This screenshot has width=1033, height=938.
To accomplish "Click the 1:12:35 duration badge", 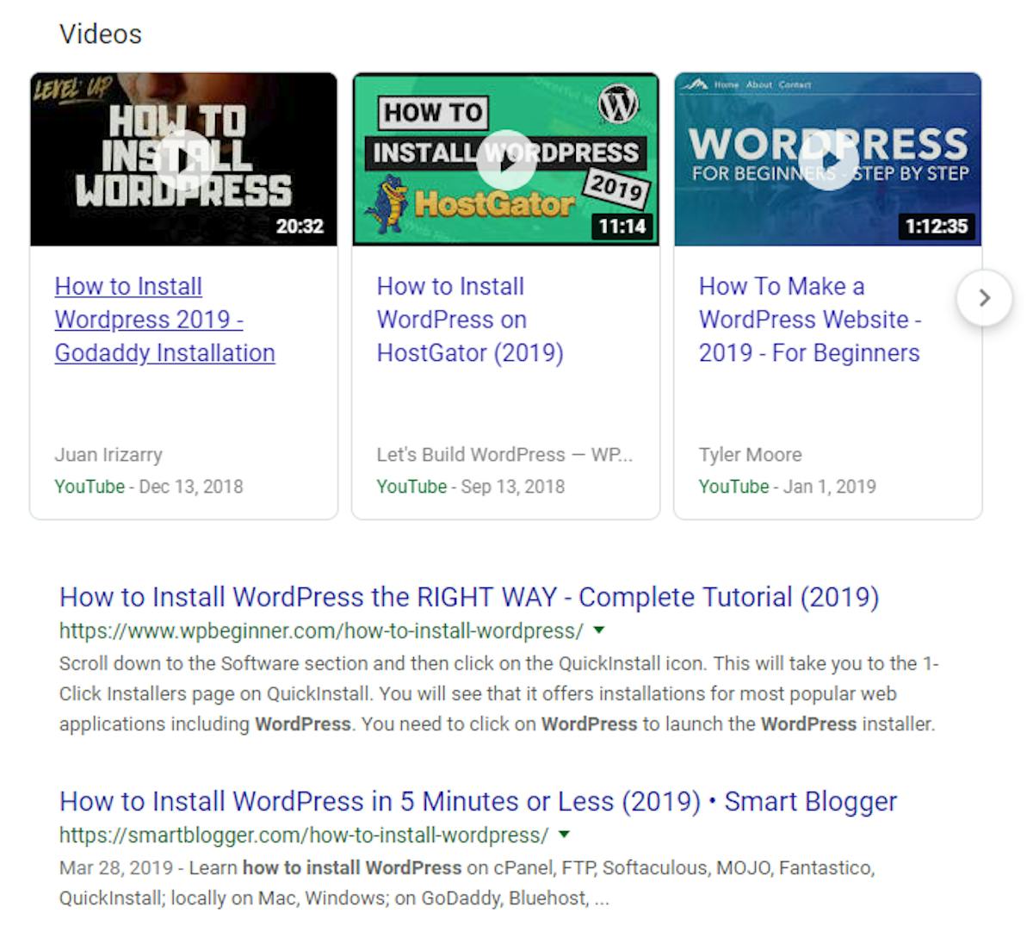I will pyautogui.click(x=937, y=227).
